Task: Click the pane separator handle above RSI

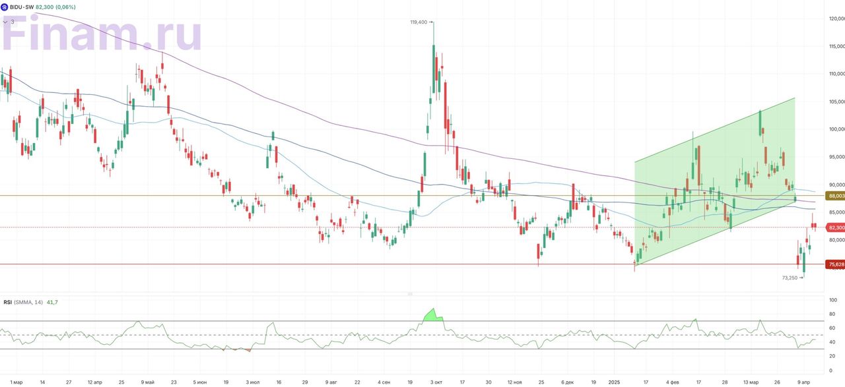Action: pos(409,293)
